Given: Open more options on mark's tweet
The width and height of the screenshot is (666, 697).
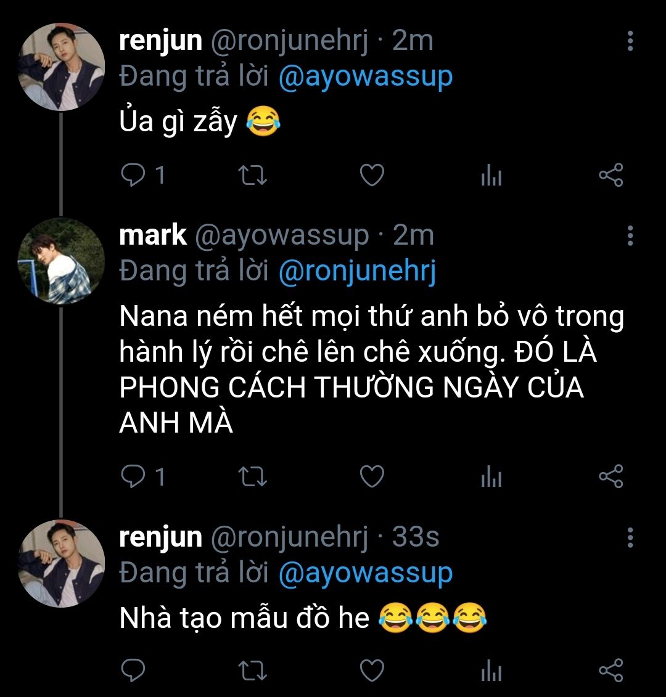Looking at the screenshot, I should 630,235.
